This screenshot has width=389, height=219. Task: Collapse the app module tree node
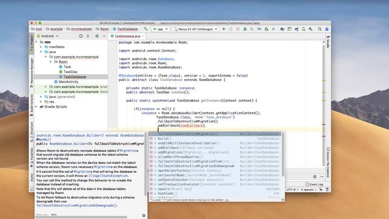pyautogui.click(x=36, y=42)
